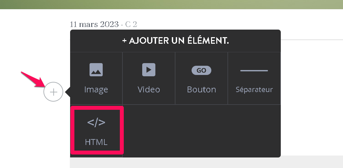Click the pink highlight border around HTML

click(97, 130)
